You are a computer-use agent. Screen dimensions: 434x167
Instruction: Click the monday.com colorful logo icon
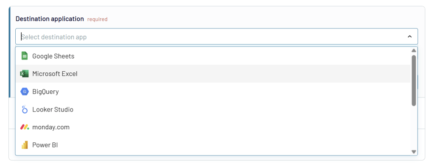[x=25, y=127]
